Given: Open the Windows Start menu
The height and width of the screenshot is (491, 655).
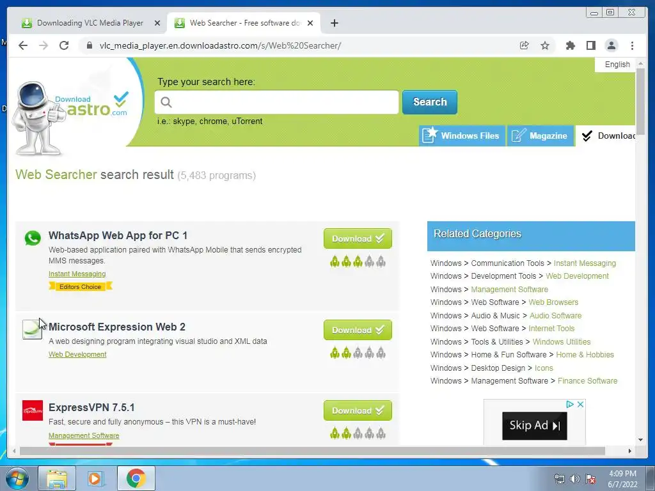Looking at the screenshot, I should pyautogui.click(x=17, y=478).
